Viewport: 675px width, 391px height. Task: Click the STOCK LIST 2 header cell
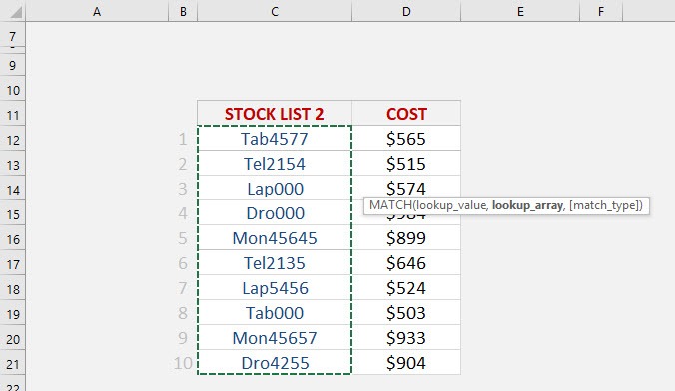[275, 113]
